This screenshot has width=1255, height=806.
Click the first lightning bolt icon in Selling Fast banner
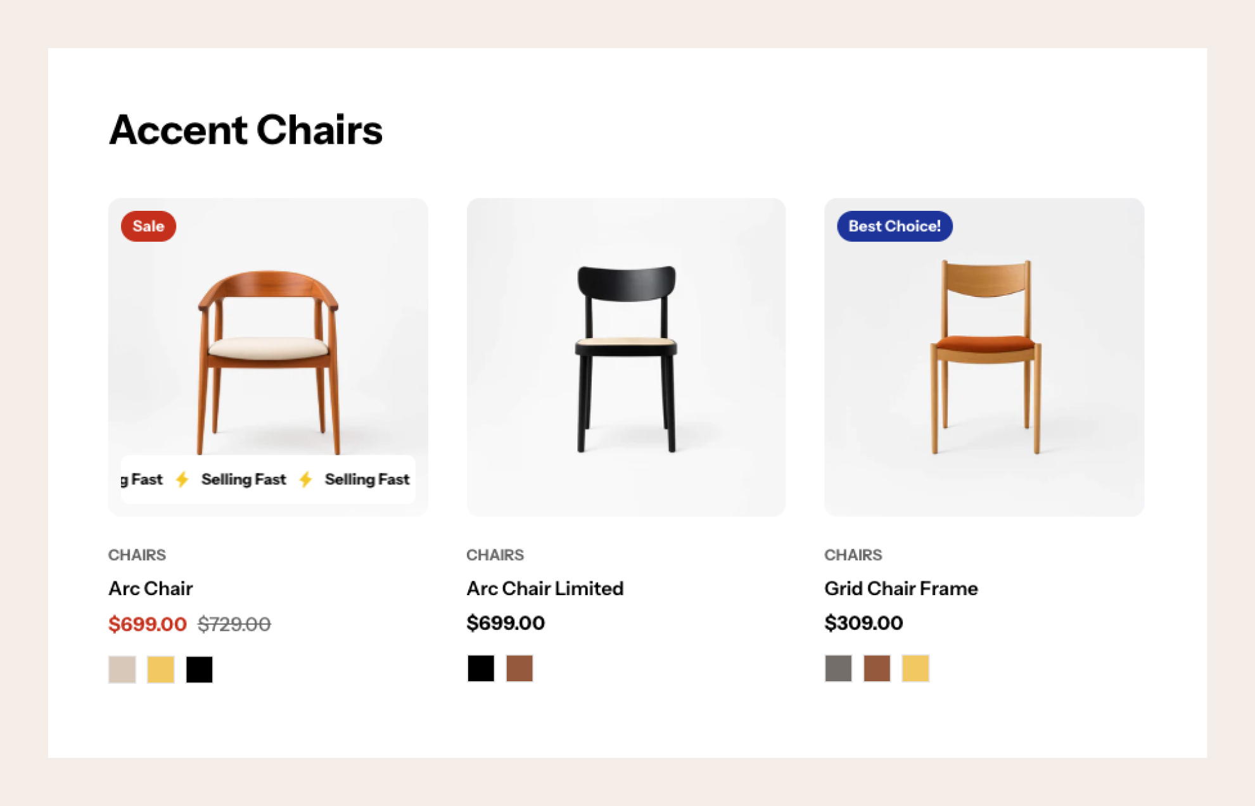click(182, 479)
